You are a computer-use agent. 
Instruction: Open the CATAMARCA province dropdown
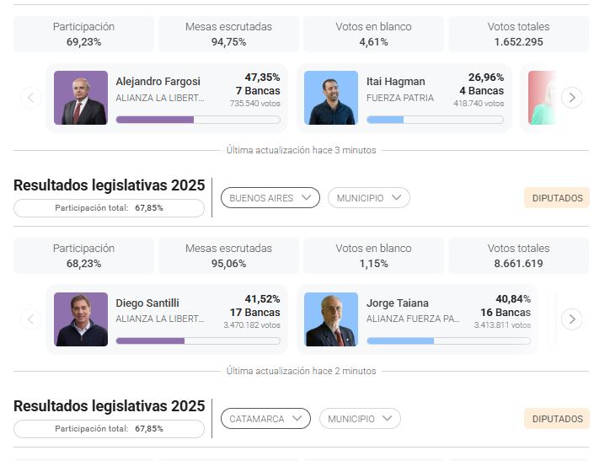click(265, 419)
